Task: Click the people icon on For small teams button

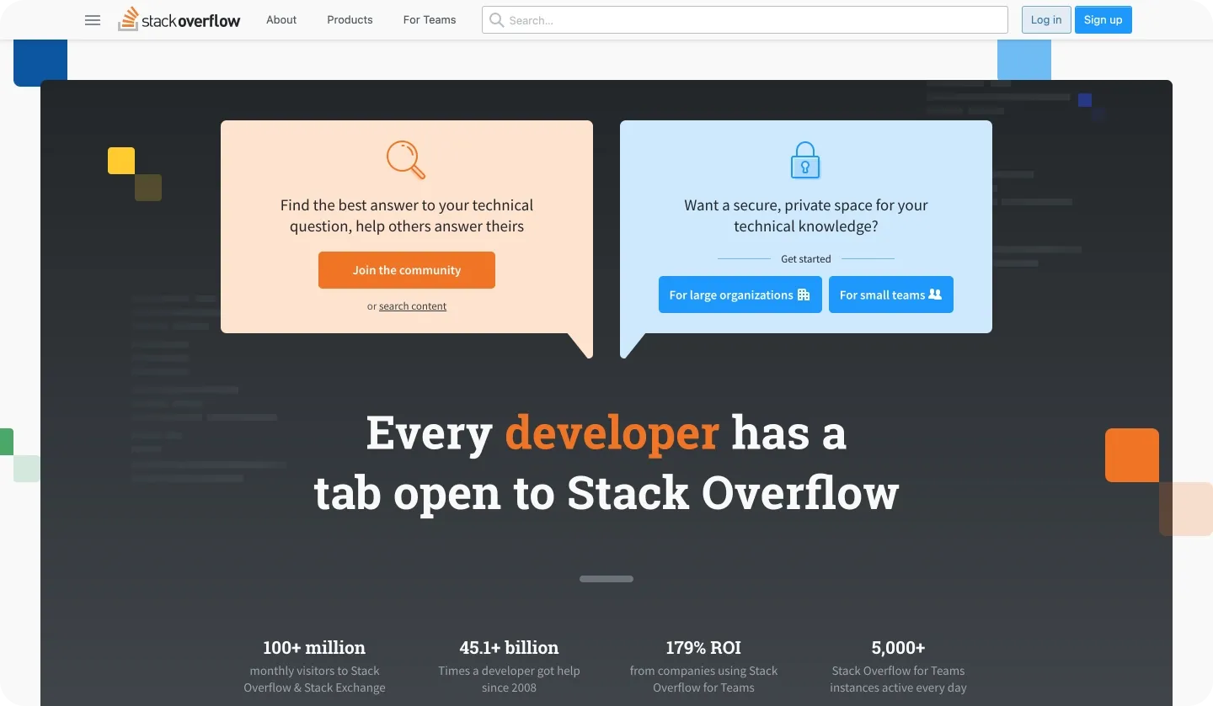Action: tap(935, 295)
